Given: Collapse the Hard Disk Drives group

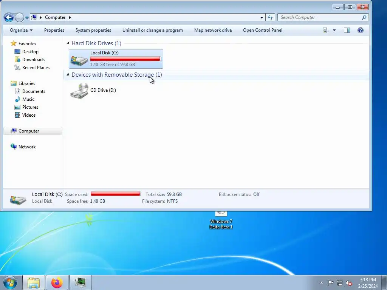Looking at the screenshot, I should tap(68, 43).
